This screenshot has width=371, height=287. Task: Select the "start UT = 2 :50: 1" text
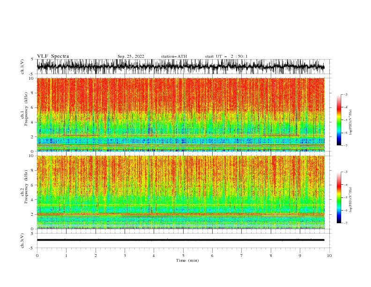(226, 56)
